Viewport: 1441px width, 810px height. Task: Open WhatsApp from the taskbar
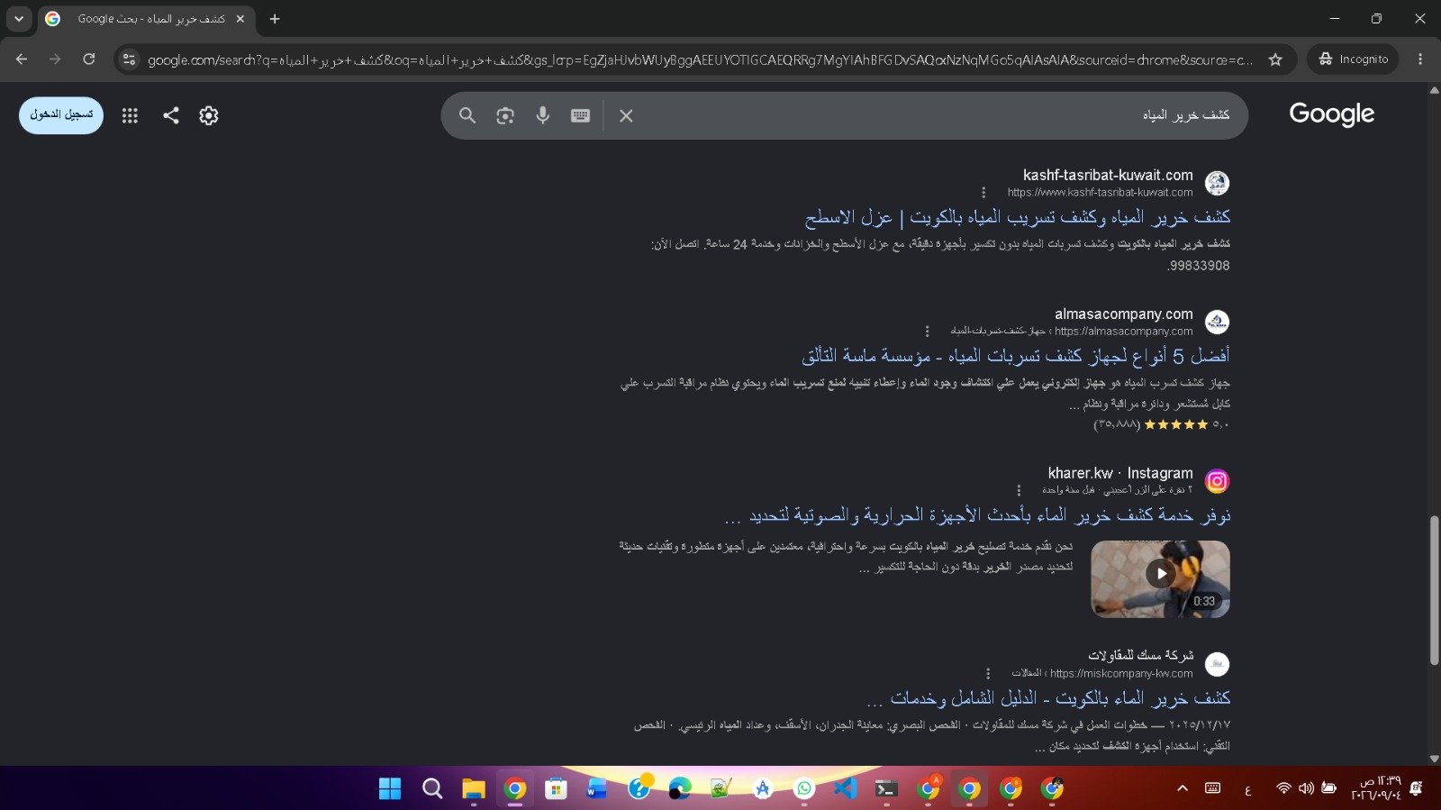804,788
